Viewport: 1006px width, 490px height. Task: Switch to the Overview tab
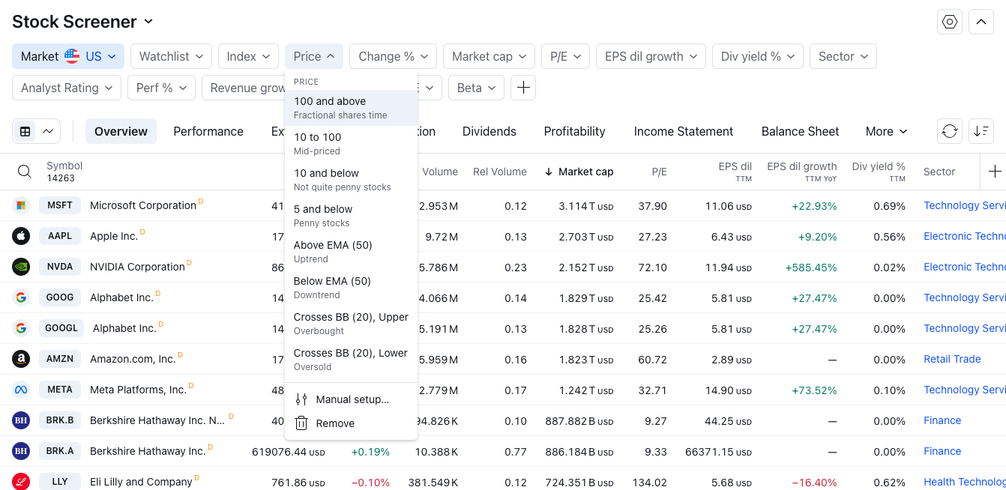click(121, 131)
